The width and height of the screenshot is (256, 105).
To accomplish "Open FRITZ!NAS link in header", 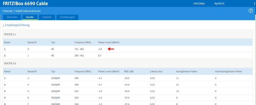I will click(199, 4).
